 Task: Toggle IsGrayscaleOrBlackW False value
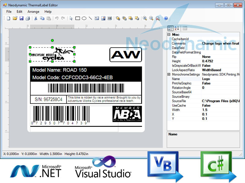click(x=220, y=66)
